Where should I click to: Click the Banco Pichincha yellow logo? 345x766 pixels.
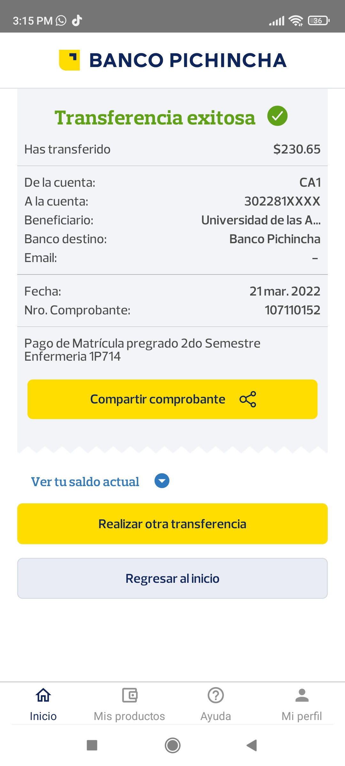[x=69, y=60]
